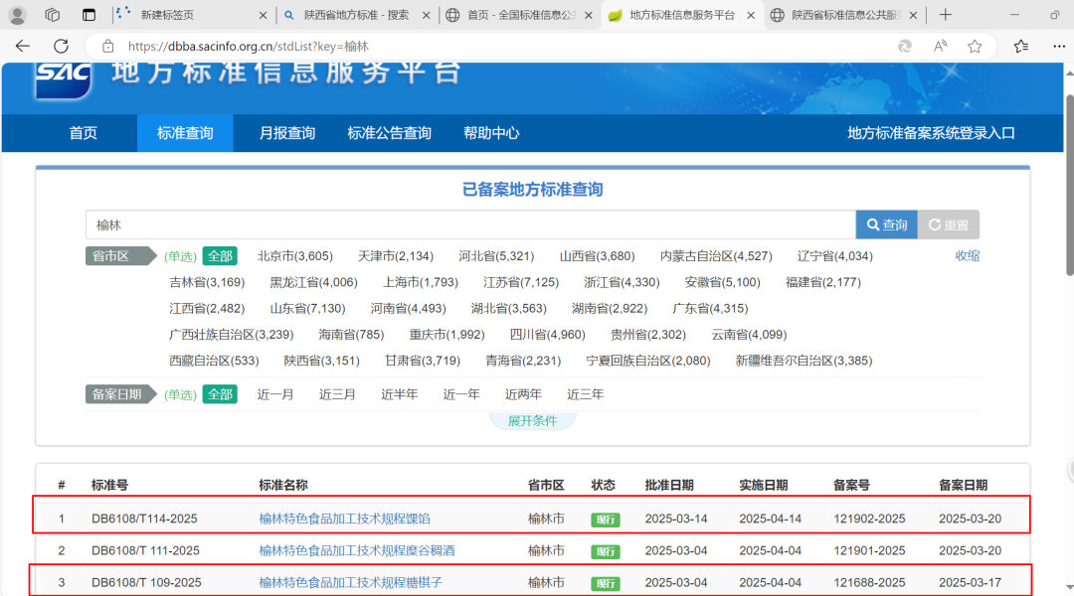
Task: Open the 月报查询 navigation menu item
Action: coord(287,132)
